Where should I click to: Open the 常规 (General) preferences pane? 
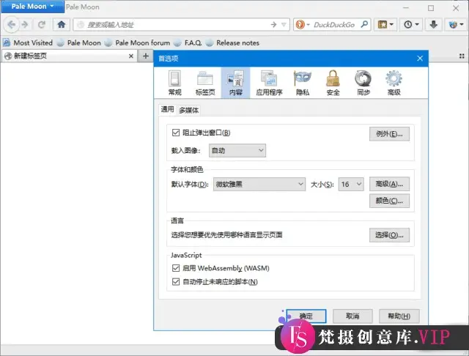[174, 83]
